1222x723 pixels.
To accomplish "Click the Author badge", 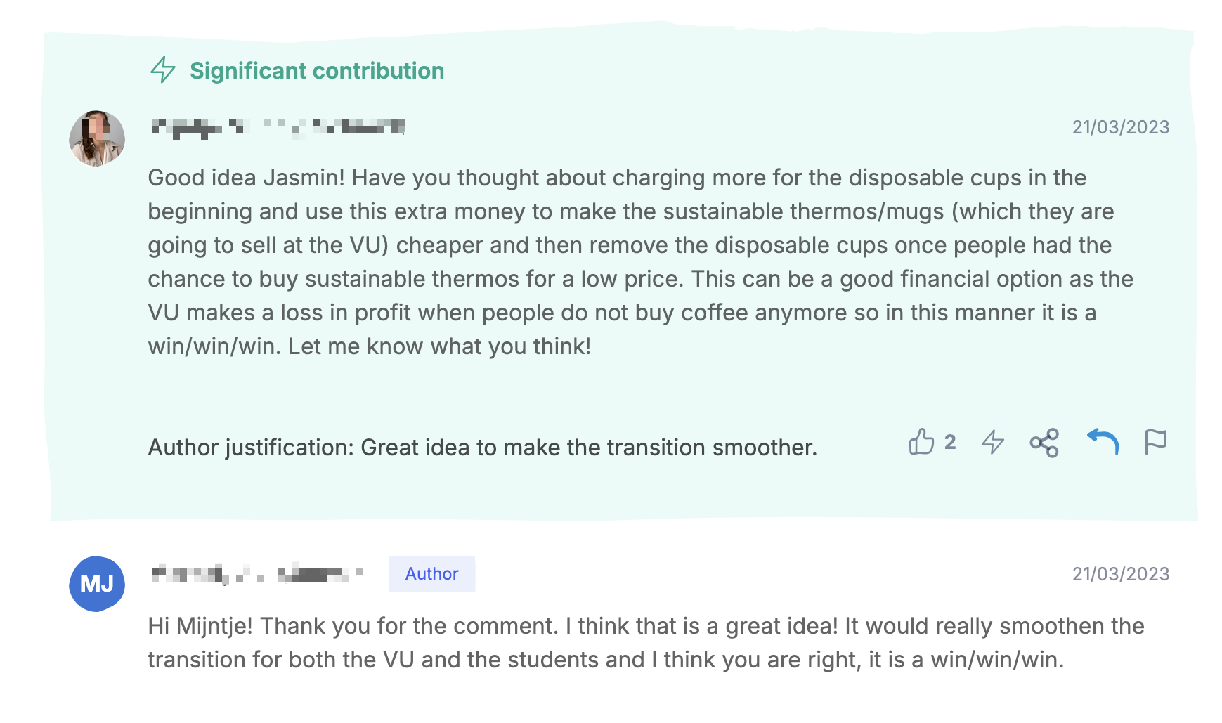I will [431, 574].
